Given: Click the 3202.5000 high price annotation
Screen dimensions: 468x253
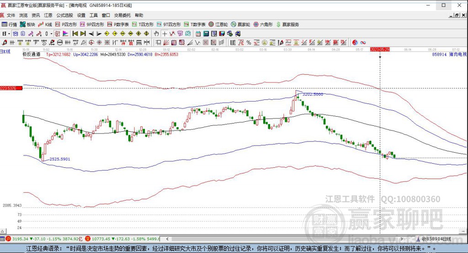Looking at the screenshot, I should coord(313,94).
